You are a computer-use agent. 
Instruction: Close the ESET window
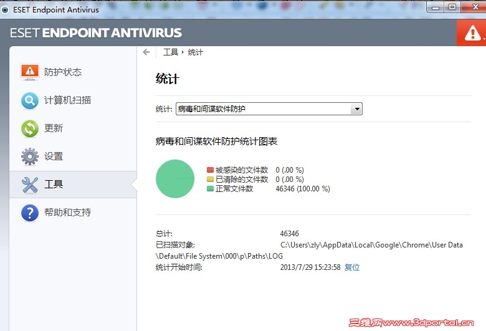(x=475, y=7)
